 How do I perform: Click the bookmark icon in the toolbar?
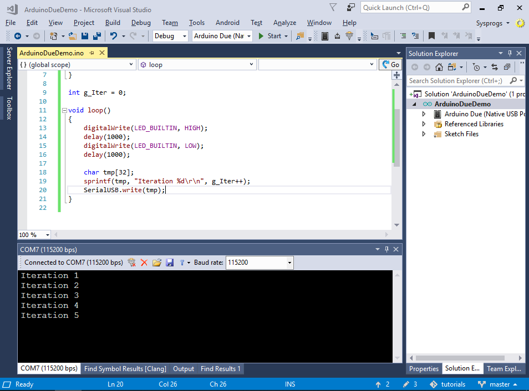[431, 36]
